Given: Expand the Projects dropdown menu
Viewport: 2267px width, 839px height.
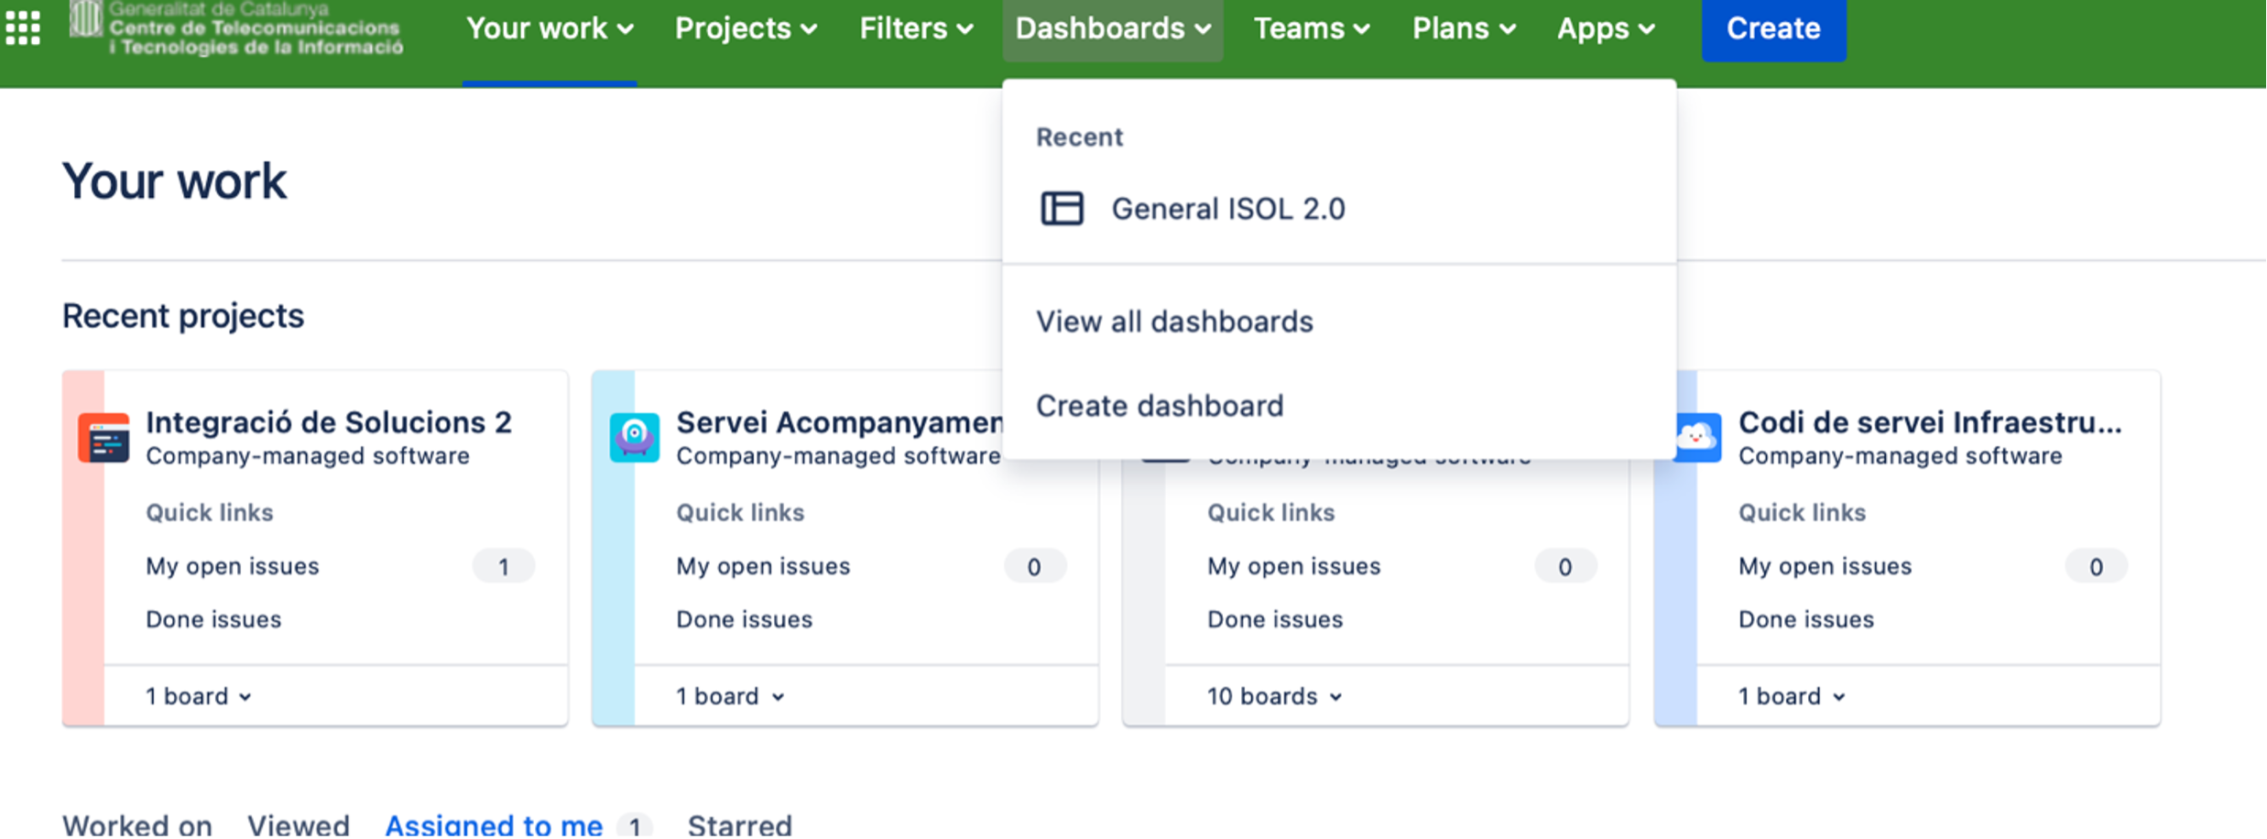Looking at the screenshot, I should pyautogui.click(x=746, y=28).
